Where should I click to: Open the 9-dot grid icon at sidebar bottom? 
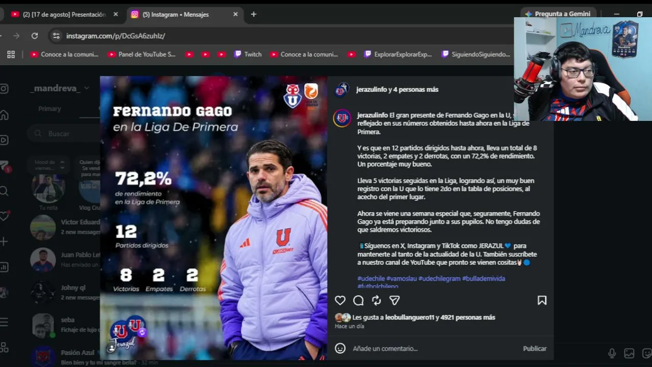pyautogui.click(x=4, y=348)
